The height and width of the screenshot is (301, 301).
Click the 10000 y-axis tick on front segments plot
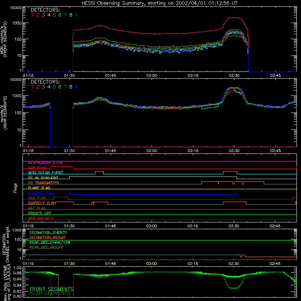pos(16,8)
